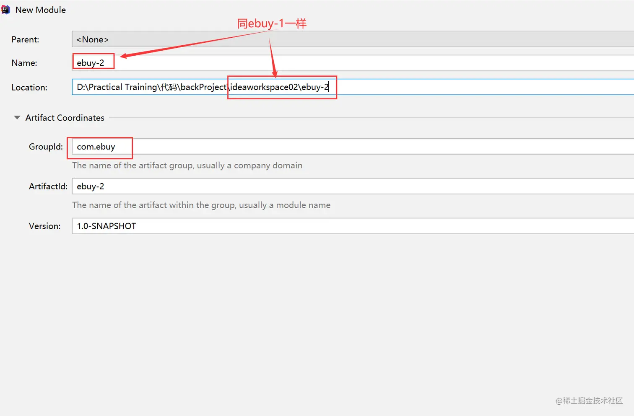Click the hint 'usually a company domain'
This screenshot has height=416, width=634.
pos(249,165)
